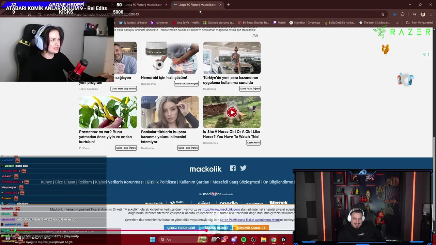Open the Kullanım Şartları footer link
This screenshot has width=436, height=245.
pyautogui.click(x=194, y=182)
